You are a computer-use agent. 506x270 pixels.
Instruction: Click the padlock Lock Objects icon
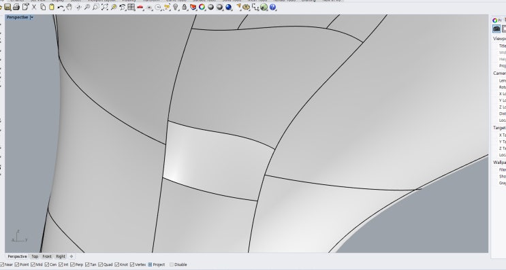click(185, 7)
